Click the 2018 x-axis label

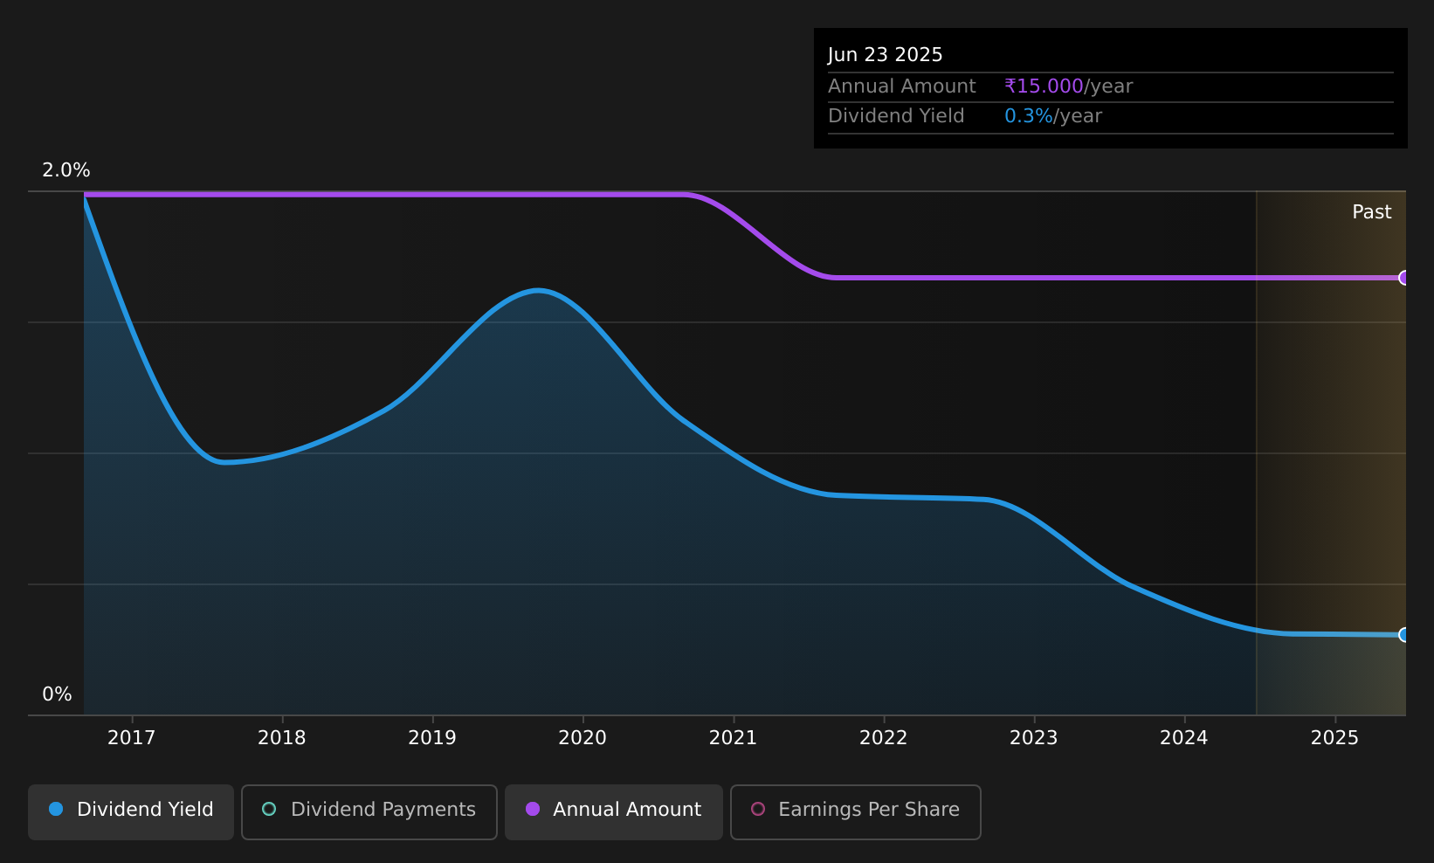[x=282, y=738]
